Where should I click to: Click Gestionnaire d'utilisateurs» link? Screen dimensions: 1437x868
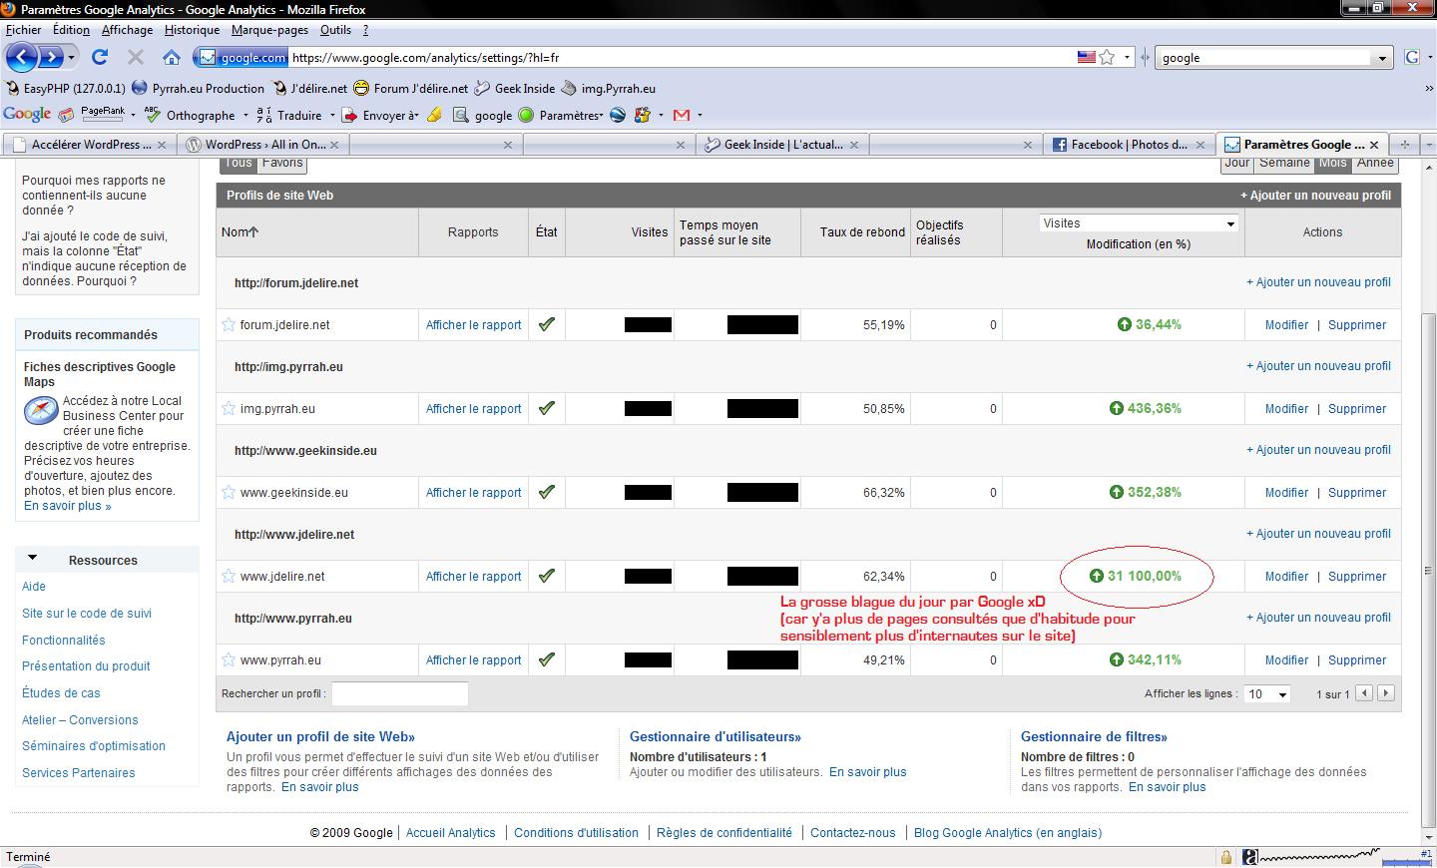click(715, 737)
